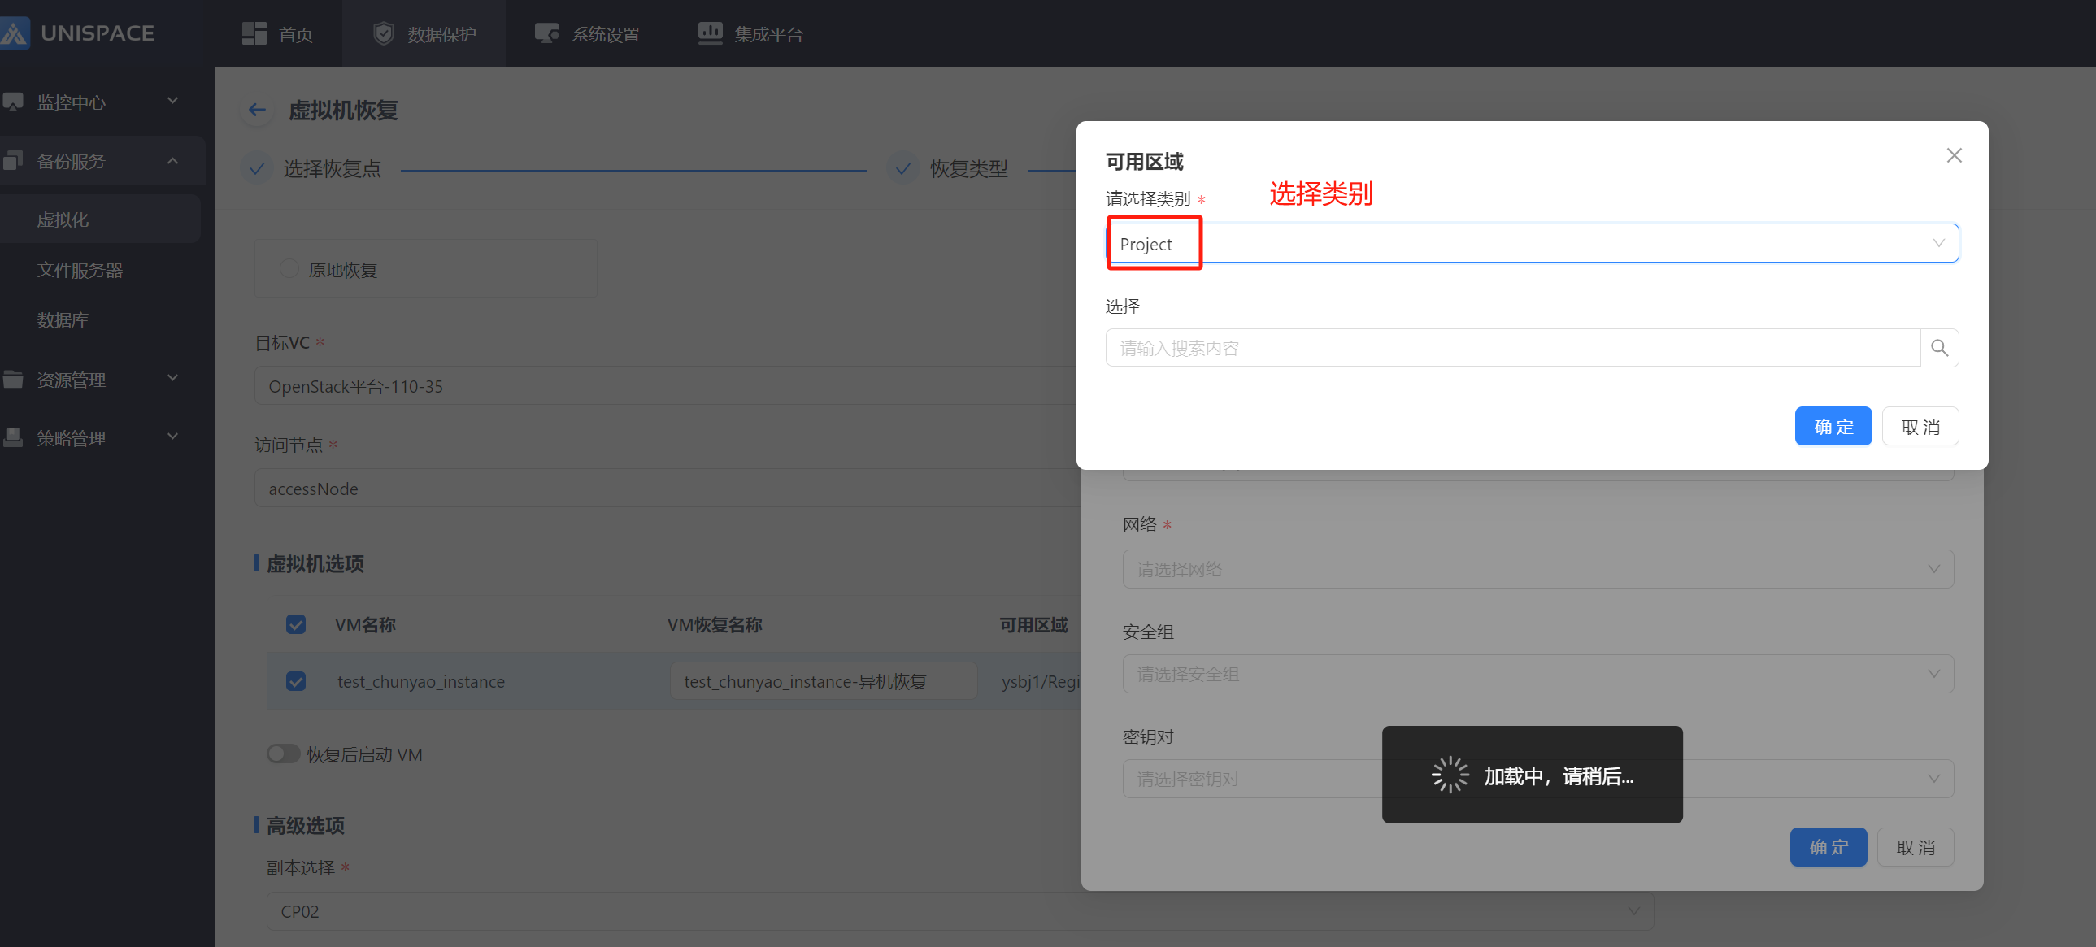Click the 数据保护 shield icon

[x=383, y=34]
